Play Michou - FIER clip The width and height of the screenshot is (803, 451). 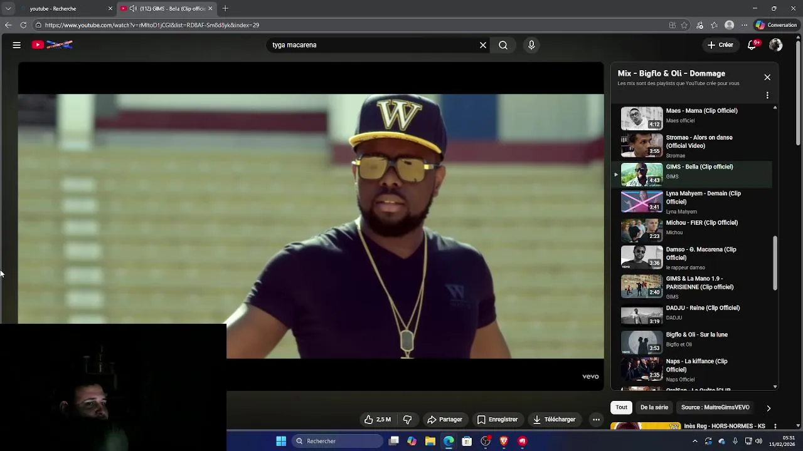click(693, 230)
